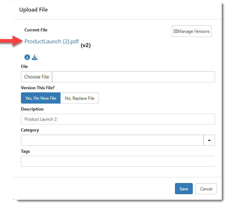Click the empty selected-file name box
The image size is (227, 205).
pos(133,77)
